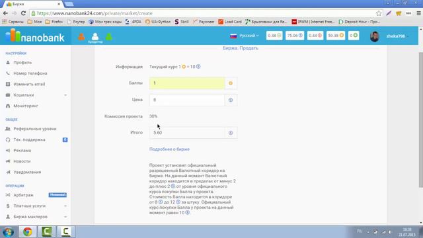Image resolution: width=423 pixels, height=238 pixels.
Task: Focus the Баллы input field
Action: [x=187, y=83]
